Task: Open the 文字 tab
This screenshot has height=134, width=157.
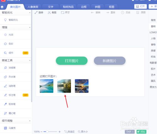Action: pos(51,7)
